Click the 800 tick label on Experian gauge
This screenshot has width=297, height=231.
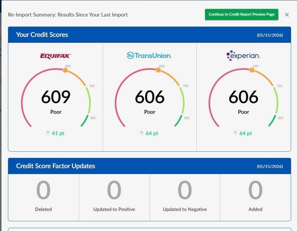(x=280, y=118)
